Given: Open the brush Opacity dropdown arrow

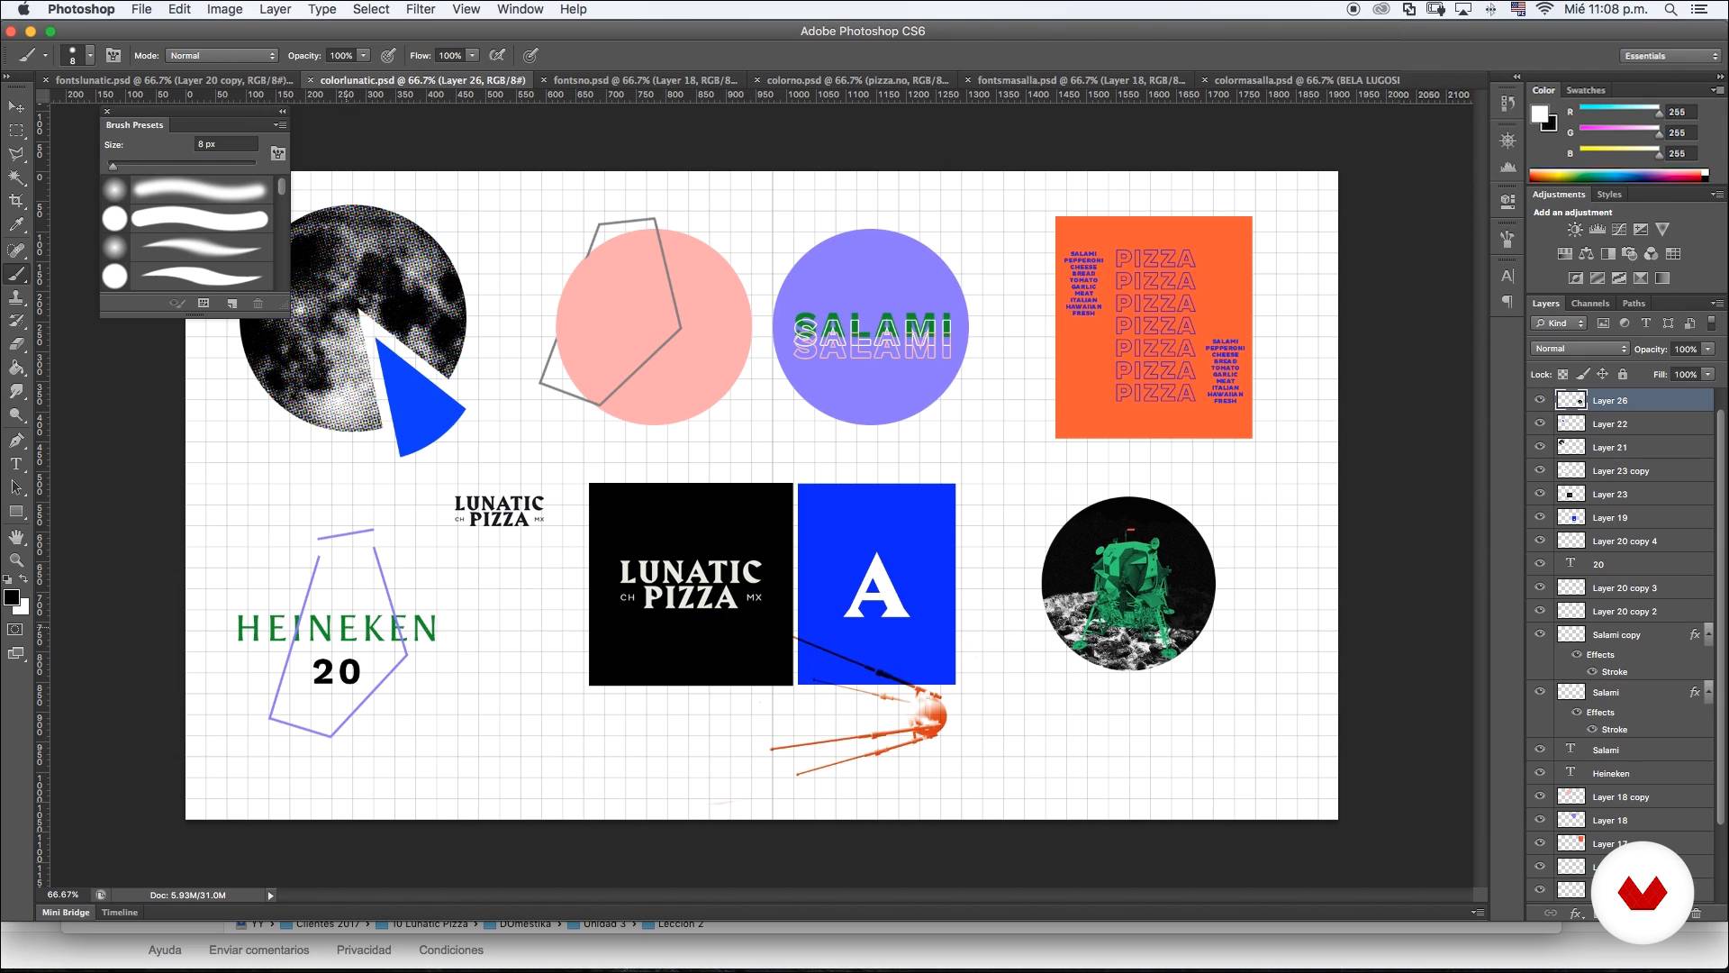Looking at the screenshot, I should (364, 56).
